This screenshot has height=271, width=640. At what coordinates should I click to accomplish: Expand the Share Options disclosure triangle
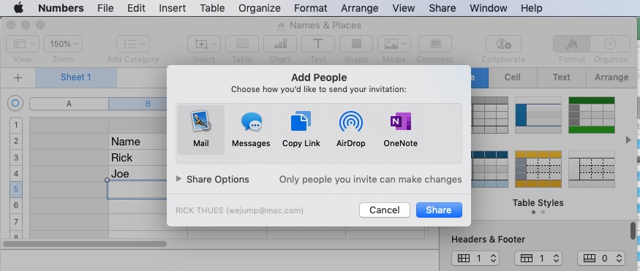click(178, 179)
